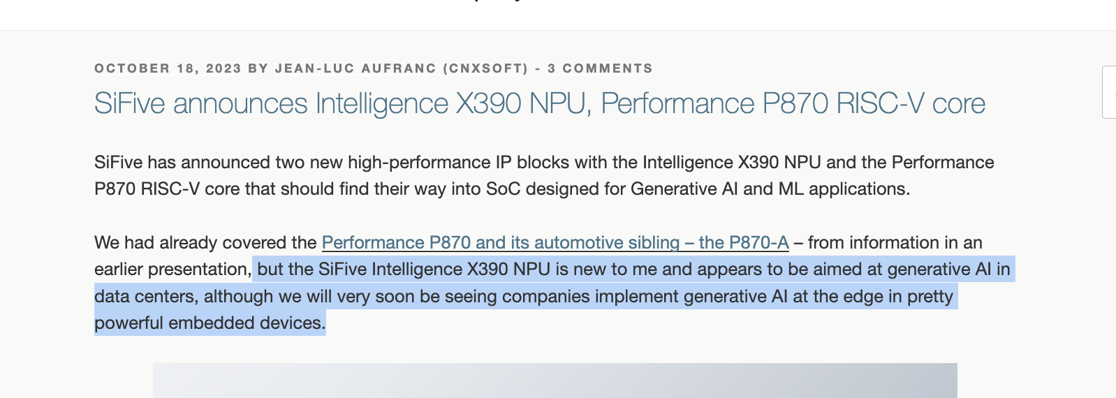Click the 'the P870-A' part of the inline link

743,242
